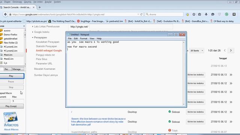Click the chat bubble toolbar icon
240x135 pixels.
[x=213, y=14]
